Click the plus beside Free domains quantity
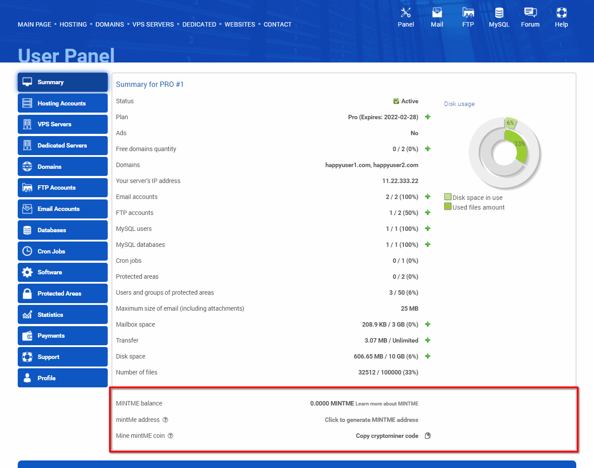This screenshot has height=468, width=594. [428, 149]
